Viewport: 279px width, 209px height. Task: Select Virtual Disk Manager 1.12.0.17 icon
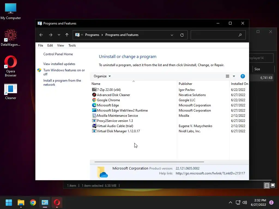[x=94, y=131]
